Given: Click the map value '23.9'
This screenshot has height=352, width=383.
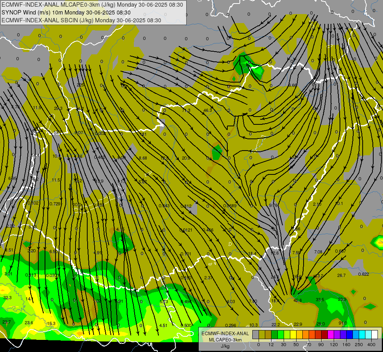Looking at the screenshot, I should click(x=342, y=299).
